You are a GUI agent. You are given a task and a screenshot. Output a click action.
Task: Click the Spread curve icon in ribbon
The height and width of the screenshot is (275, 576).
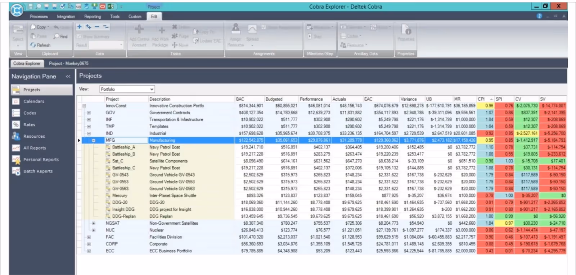coord(252,29)
